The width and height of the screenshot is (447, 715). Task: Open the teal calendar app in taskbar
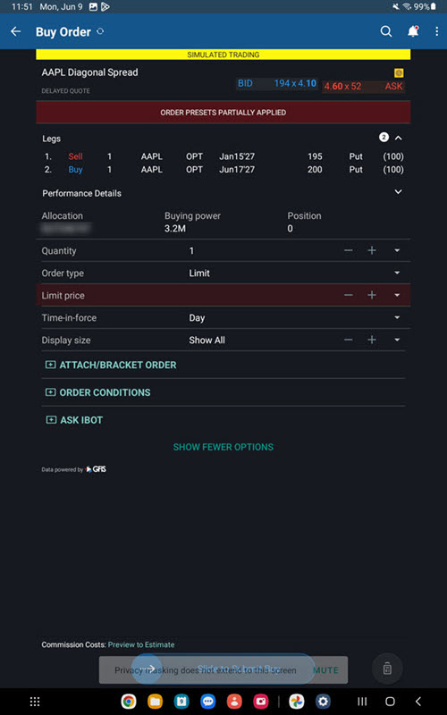[181, 702]
